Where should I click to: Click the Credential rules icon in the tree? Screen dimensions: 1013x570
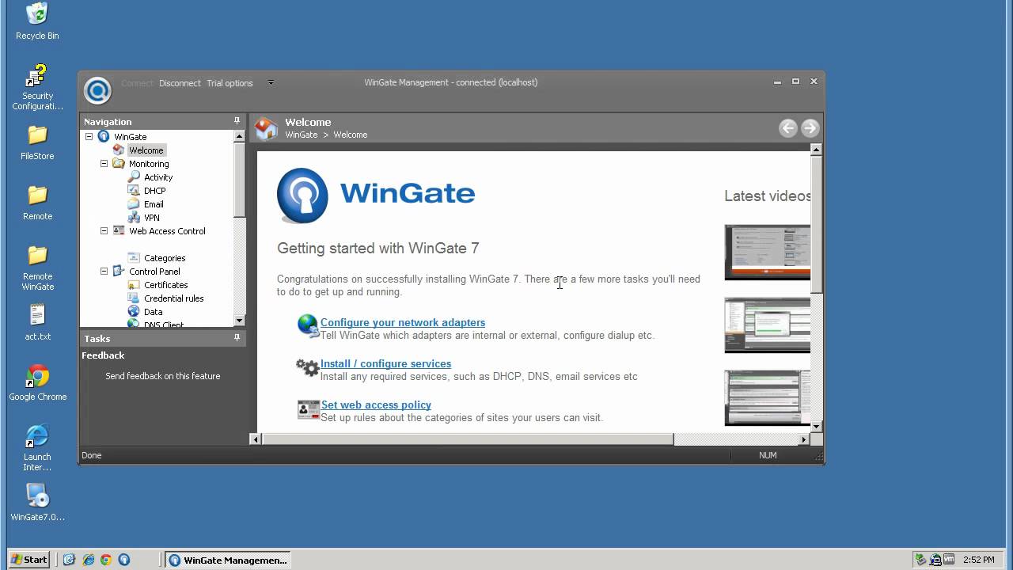coord(134,298)
